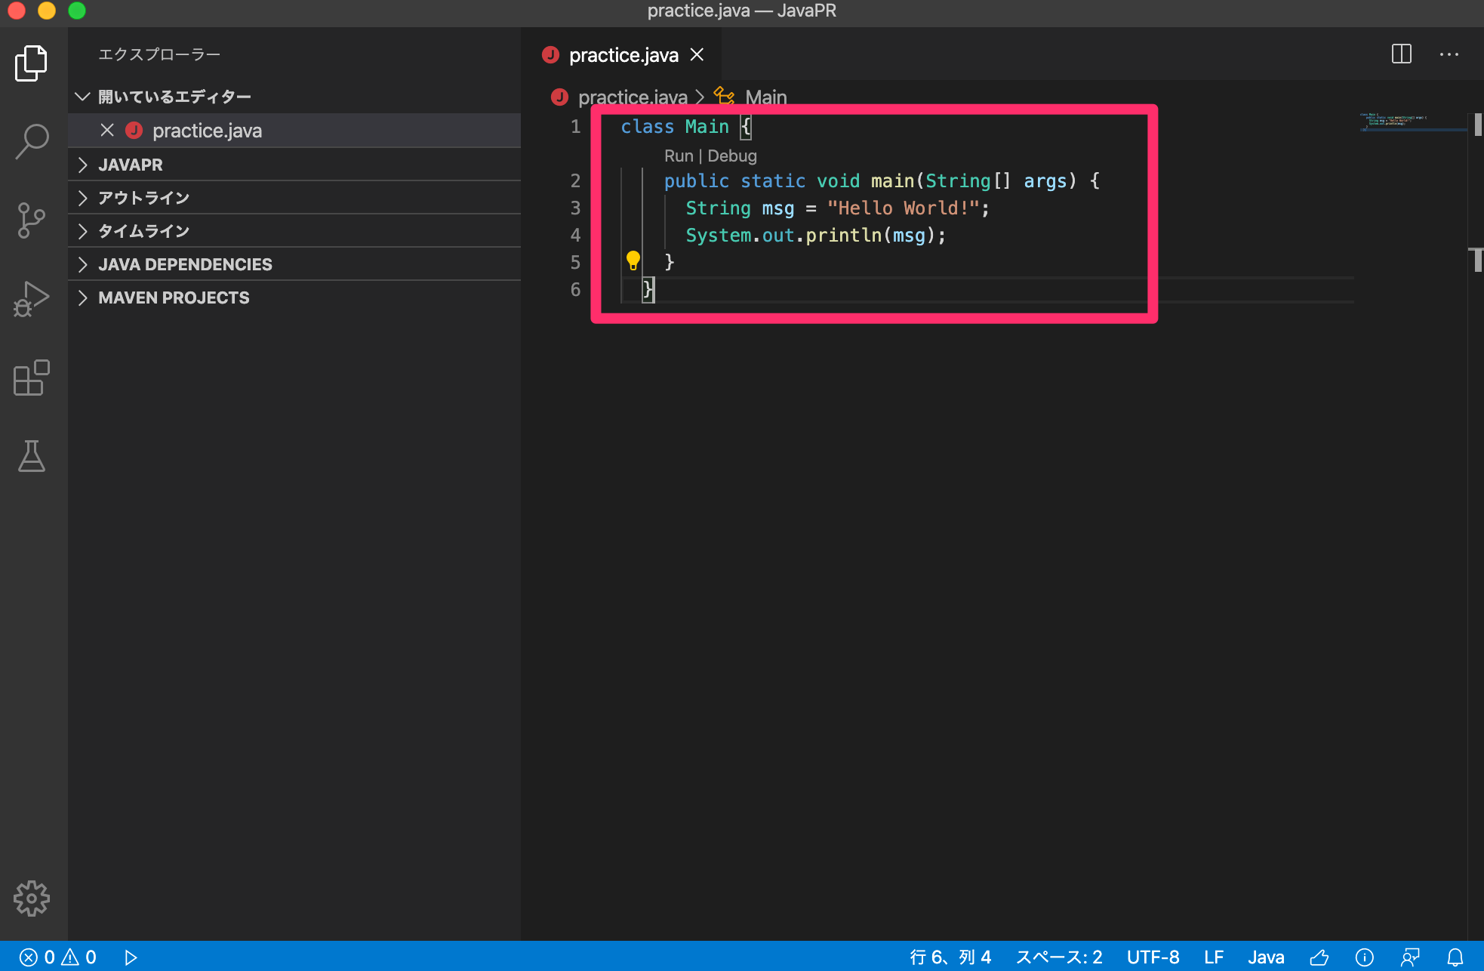This screenshot has width=1484, height=971.
Task: Click the println method call text
Action: [843, 235]
